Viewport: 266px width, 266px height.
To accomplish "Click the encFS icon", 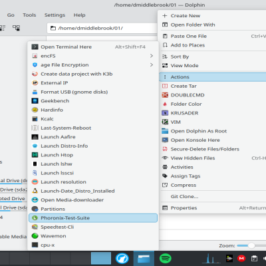I will [35, 56].
